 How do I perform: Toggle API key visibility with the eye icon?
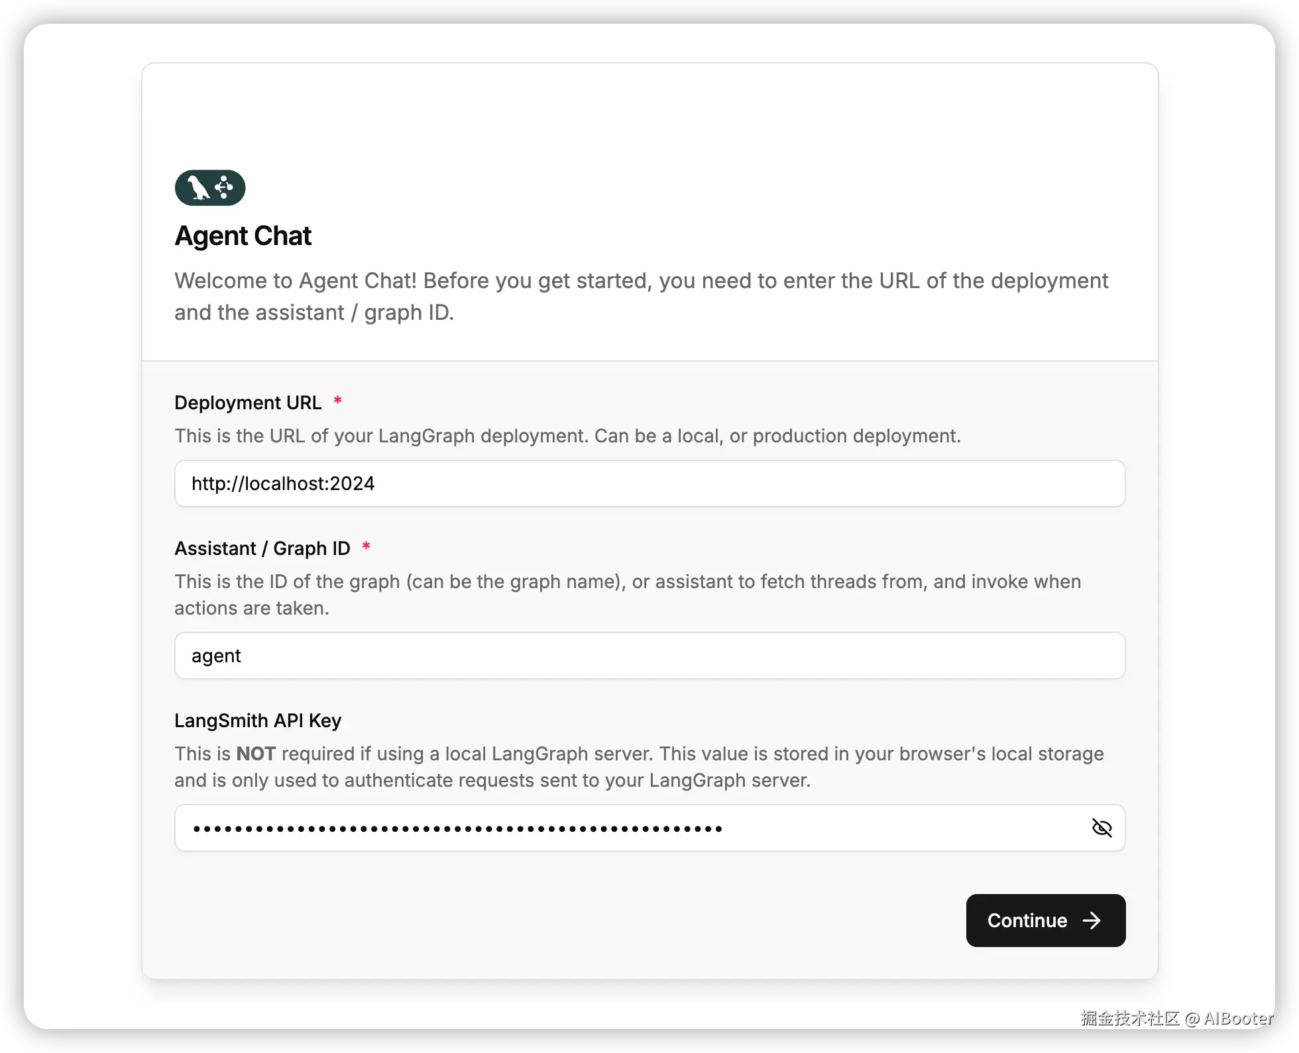(x=1101, y=828)
